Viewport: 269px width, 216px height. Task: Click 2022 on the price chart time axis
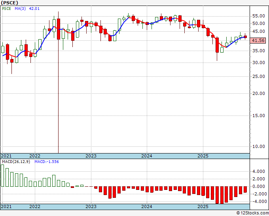point(35,156)
